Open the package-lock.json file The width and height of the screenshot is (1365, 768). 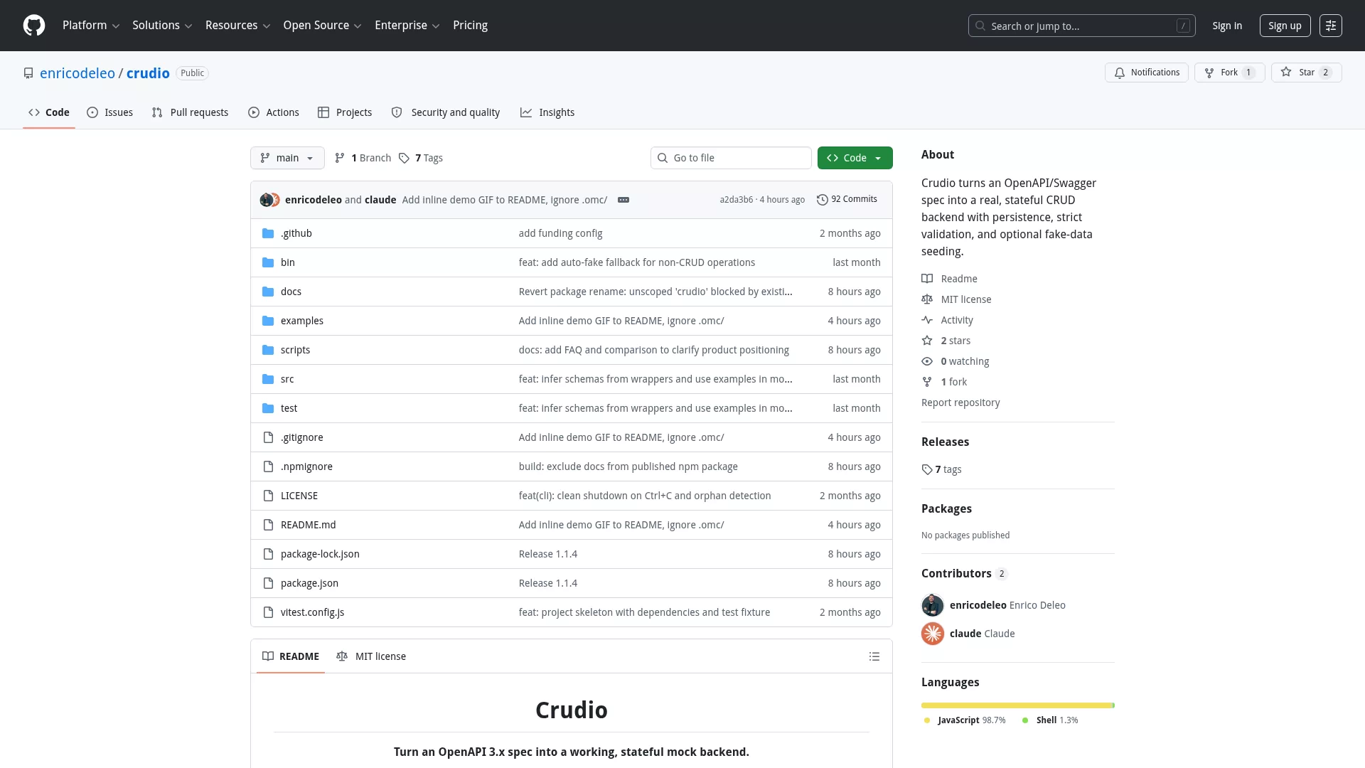point(320,554)
